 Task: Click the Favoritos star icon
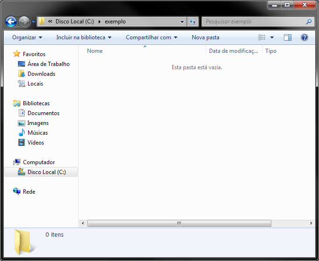pyautogui.click(x=17, y=54)
